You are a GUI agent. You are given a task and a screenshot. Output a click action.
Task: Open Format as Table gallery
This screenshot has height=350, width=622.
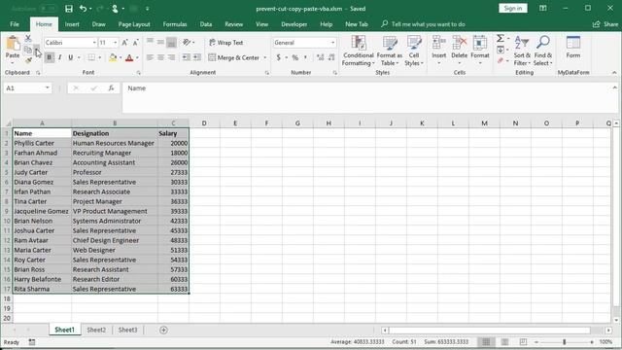tap(390, 51)
